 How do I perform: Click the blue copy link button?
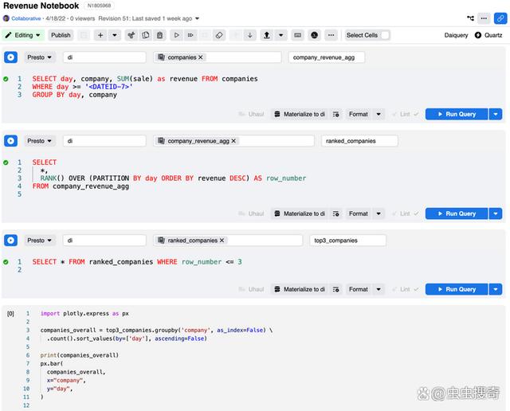pyautogui.click(x=500, y=18)
